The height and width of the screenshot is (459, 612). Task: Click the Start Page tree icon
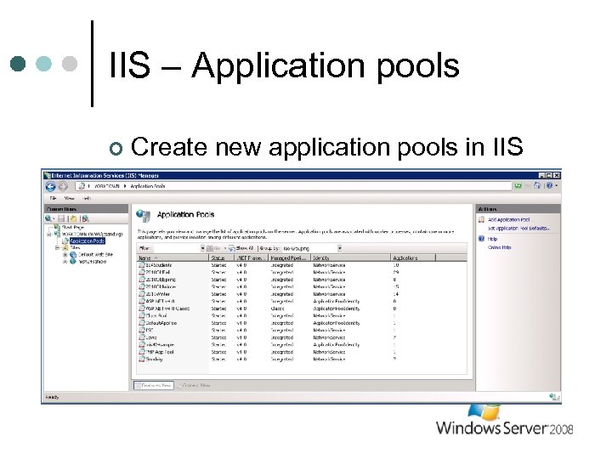(x=57, y=227)
